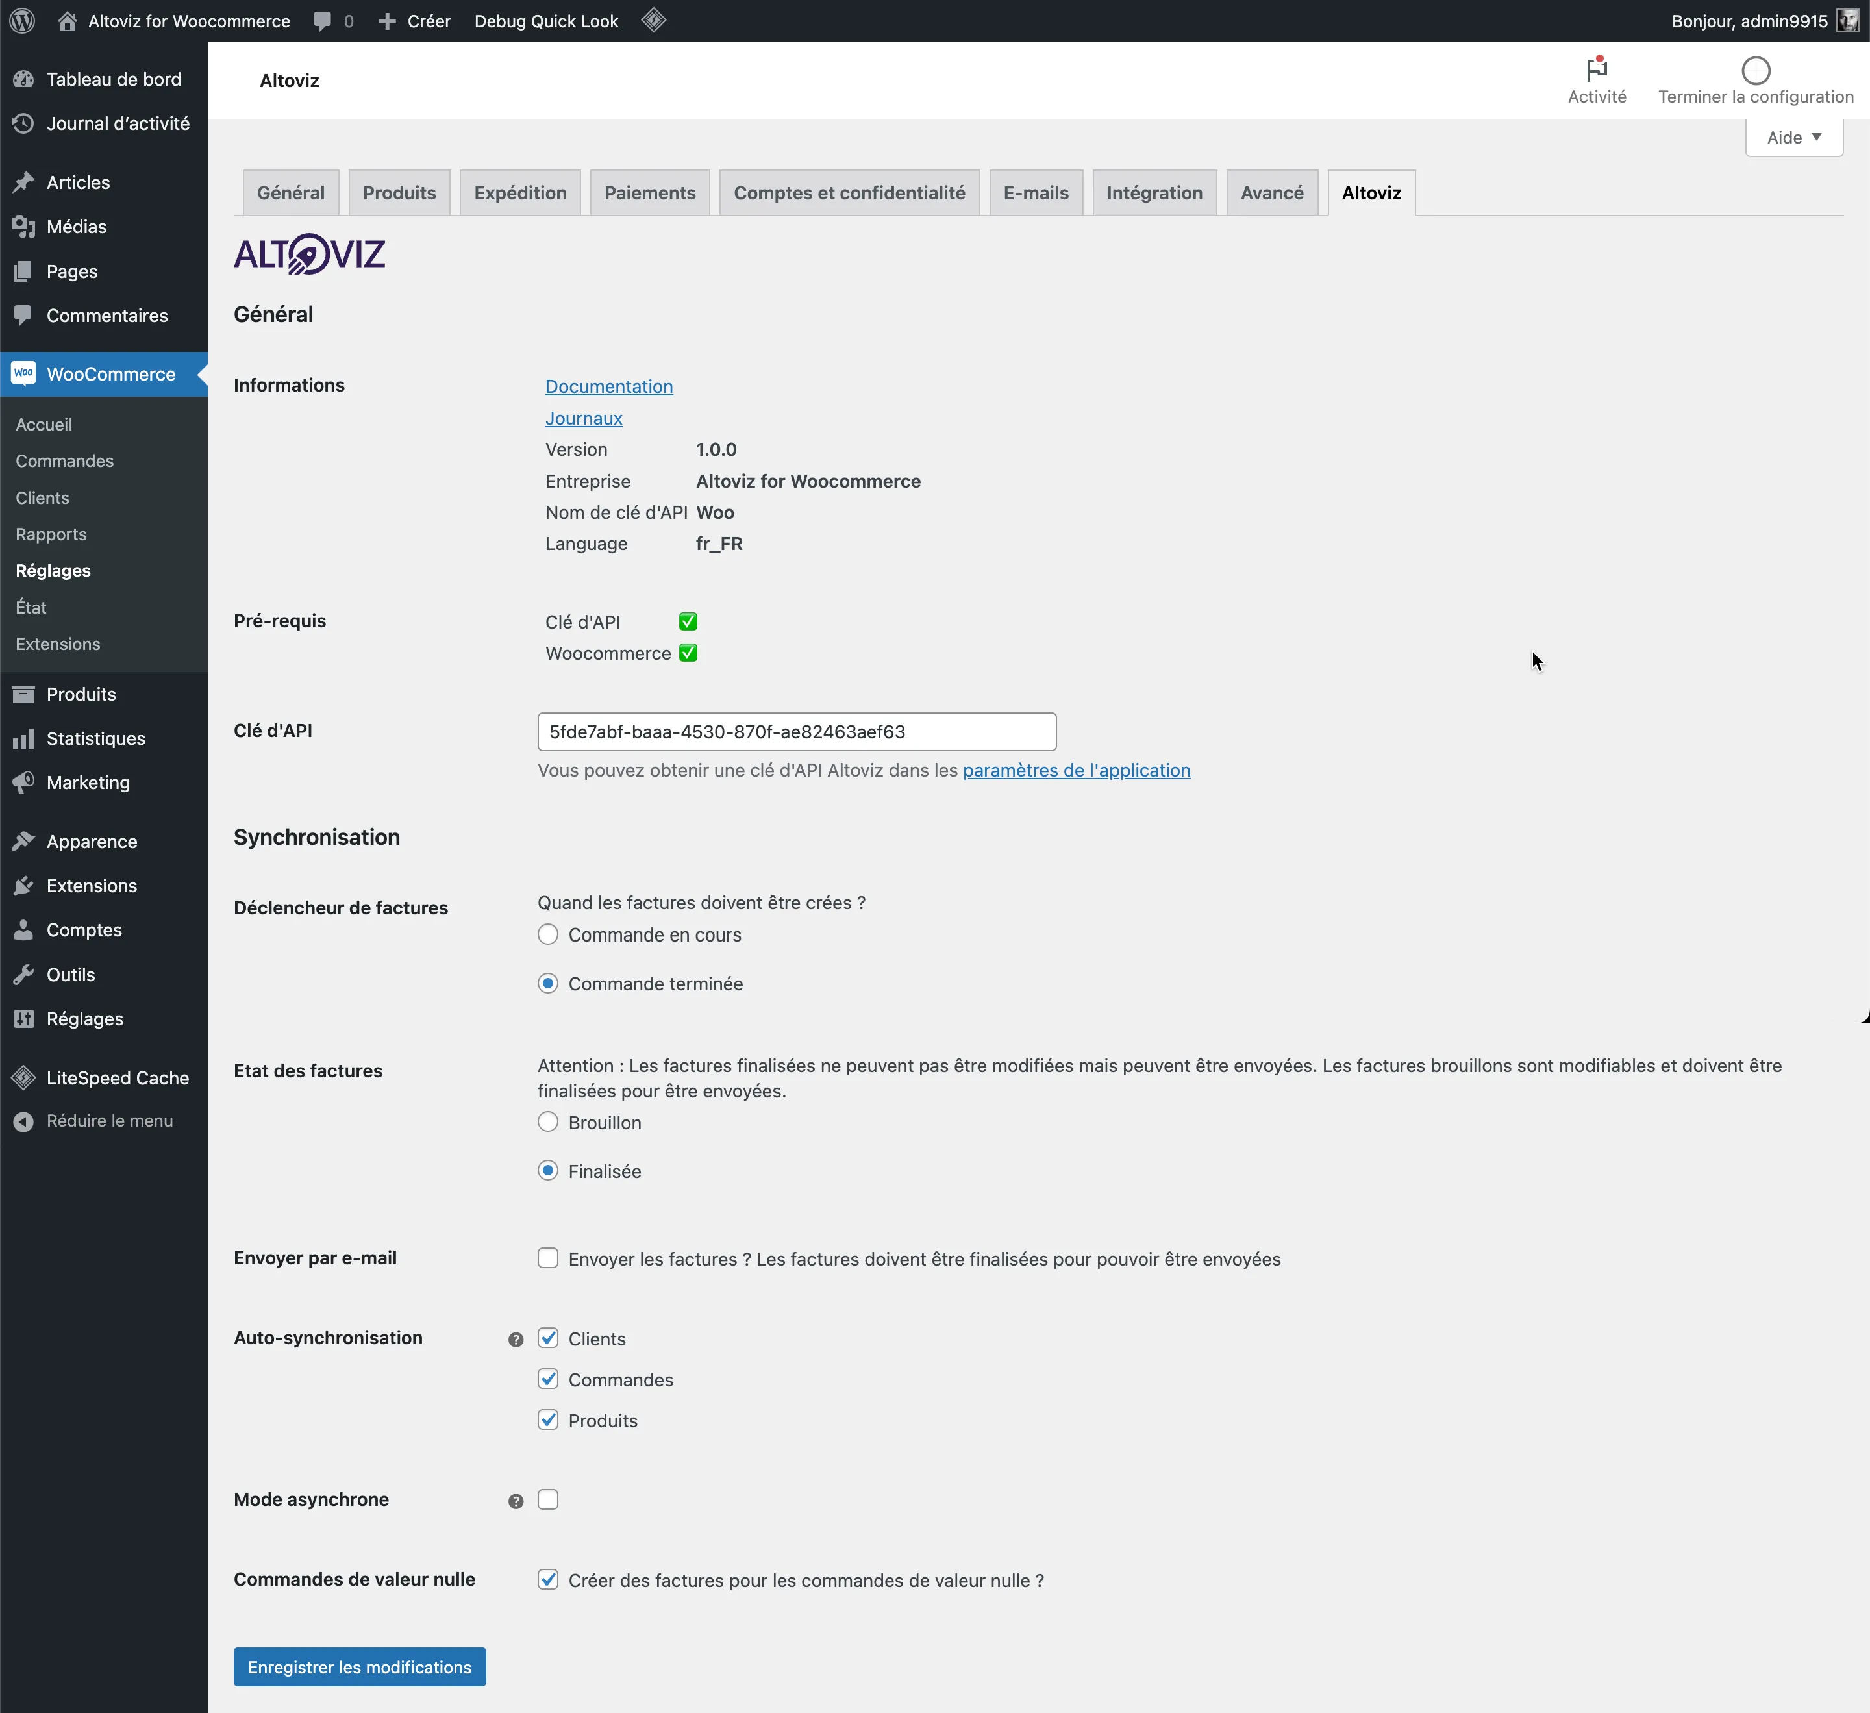Click Terminer la configuration circle icon

click(1756, 69)
